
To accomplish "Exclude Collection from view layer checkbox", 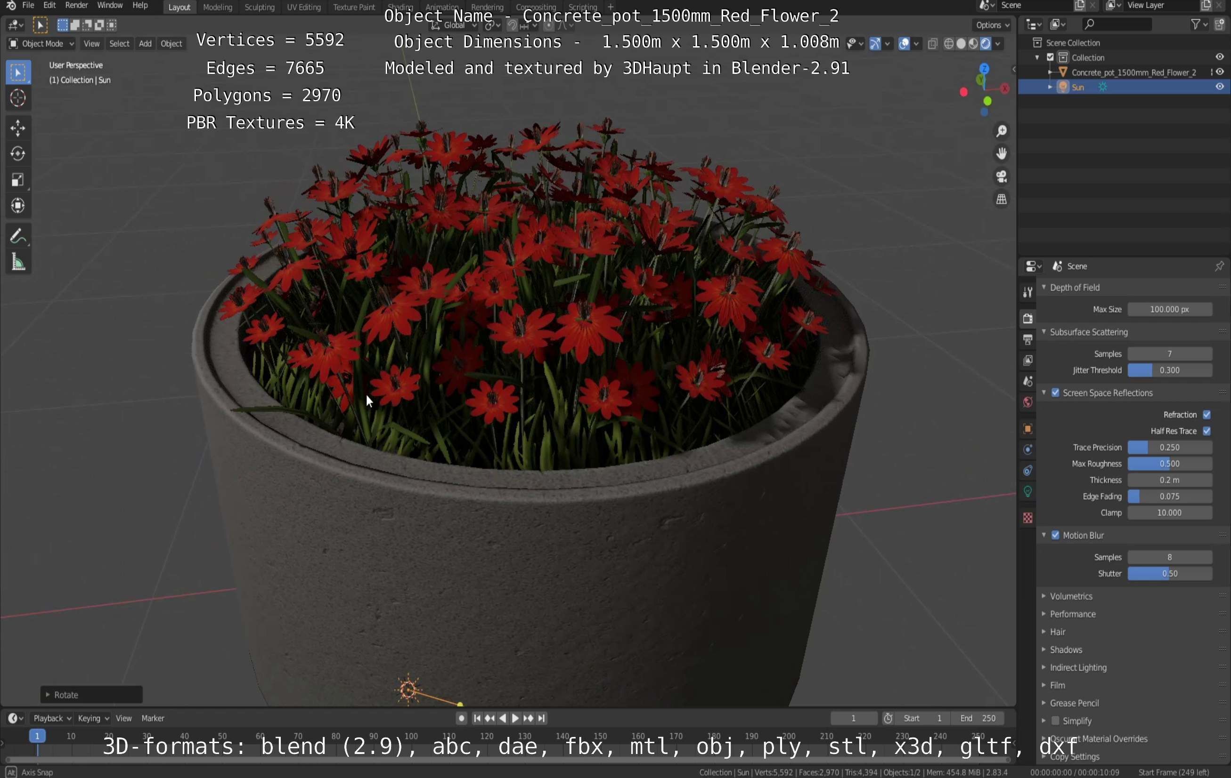I will 1051,57.
